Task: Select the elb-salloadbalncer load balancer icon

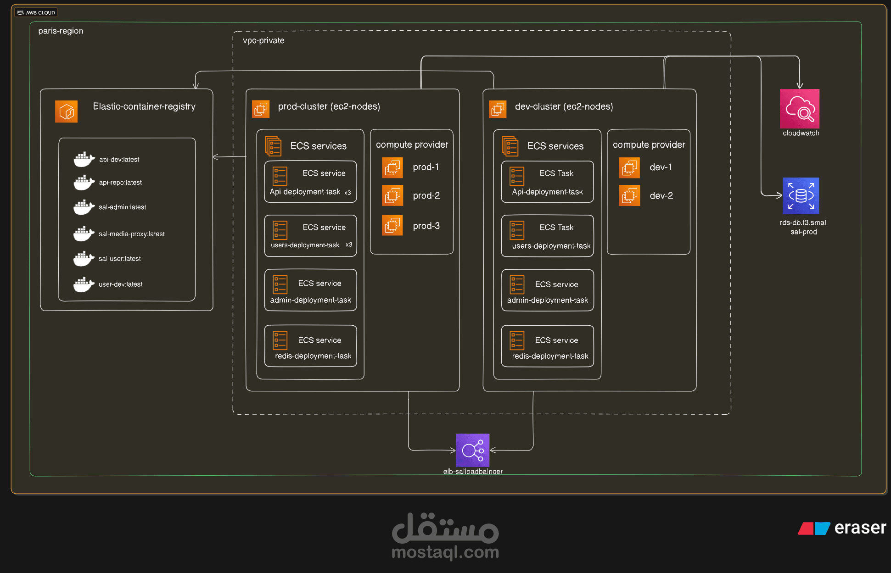Action: (472, 450)
